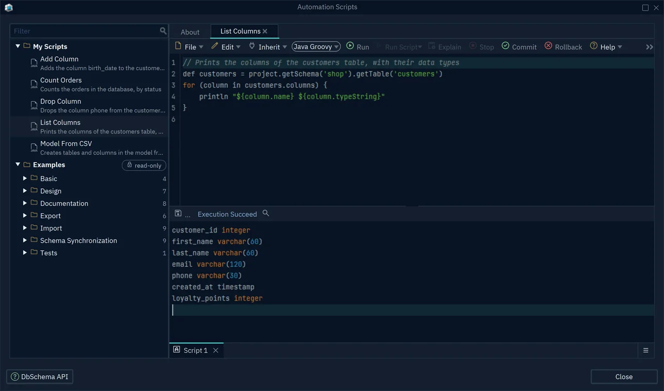664x391 pixels.
Task: Open the Help question-mark menu
Action: [606, 46]
